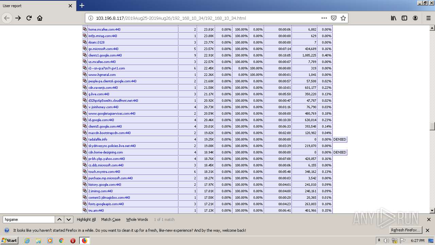Toggle Highlight All in find bar
This screenshot has height=245, width=435.
pyautogui.click(x=86, y=219)
